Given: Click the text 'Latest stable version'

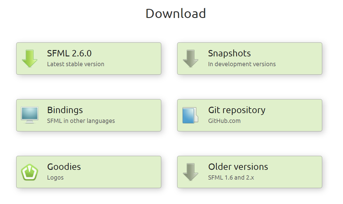Looking at the screenshot, I should pos(76,64).
